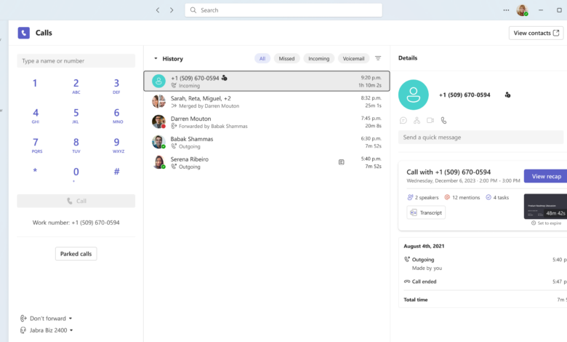The width and height of the screenshot is (567, 342).
Task: Dial digit 7 PQRS on the keypad
Action: tap(36, 145)
